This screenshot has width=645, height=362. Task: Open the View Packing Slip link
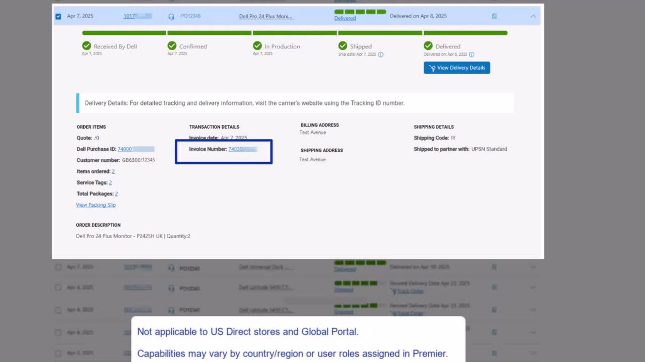[96, 205]
